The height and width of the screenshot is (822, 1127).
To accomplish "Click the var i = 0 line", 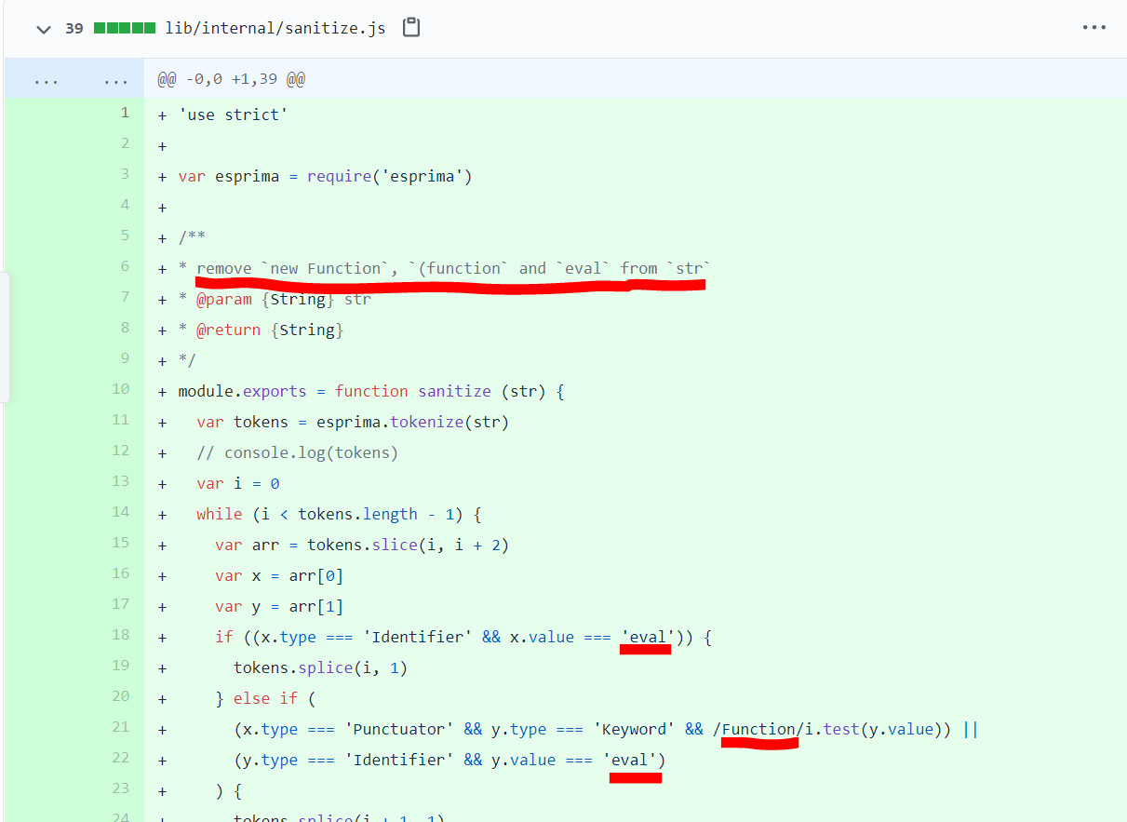I will [237, 483].
